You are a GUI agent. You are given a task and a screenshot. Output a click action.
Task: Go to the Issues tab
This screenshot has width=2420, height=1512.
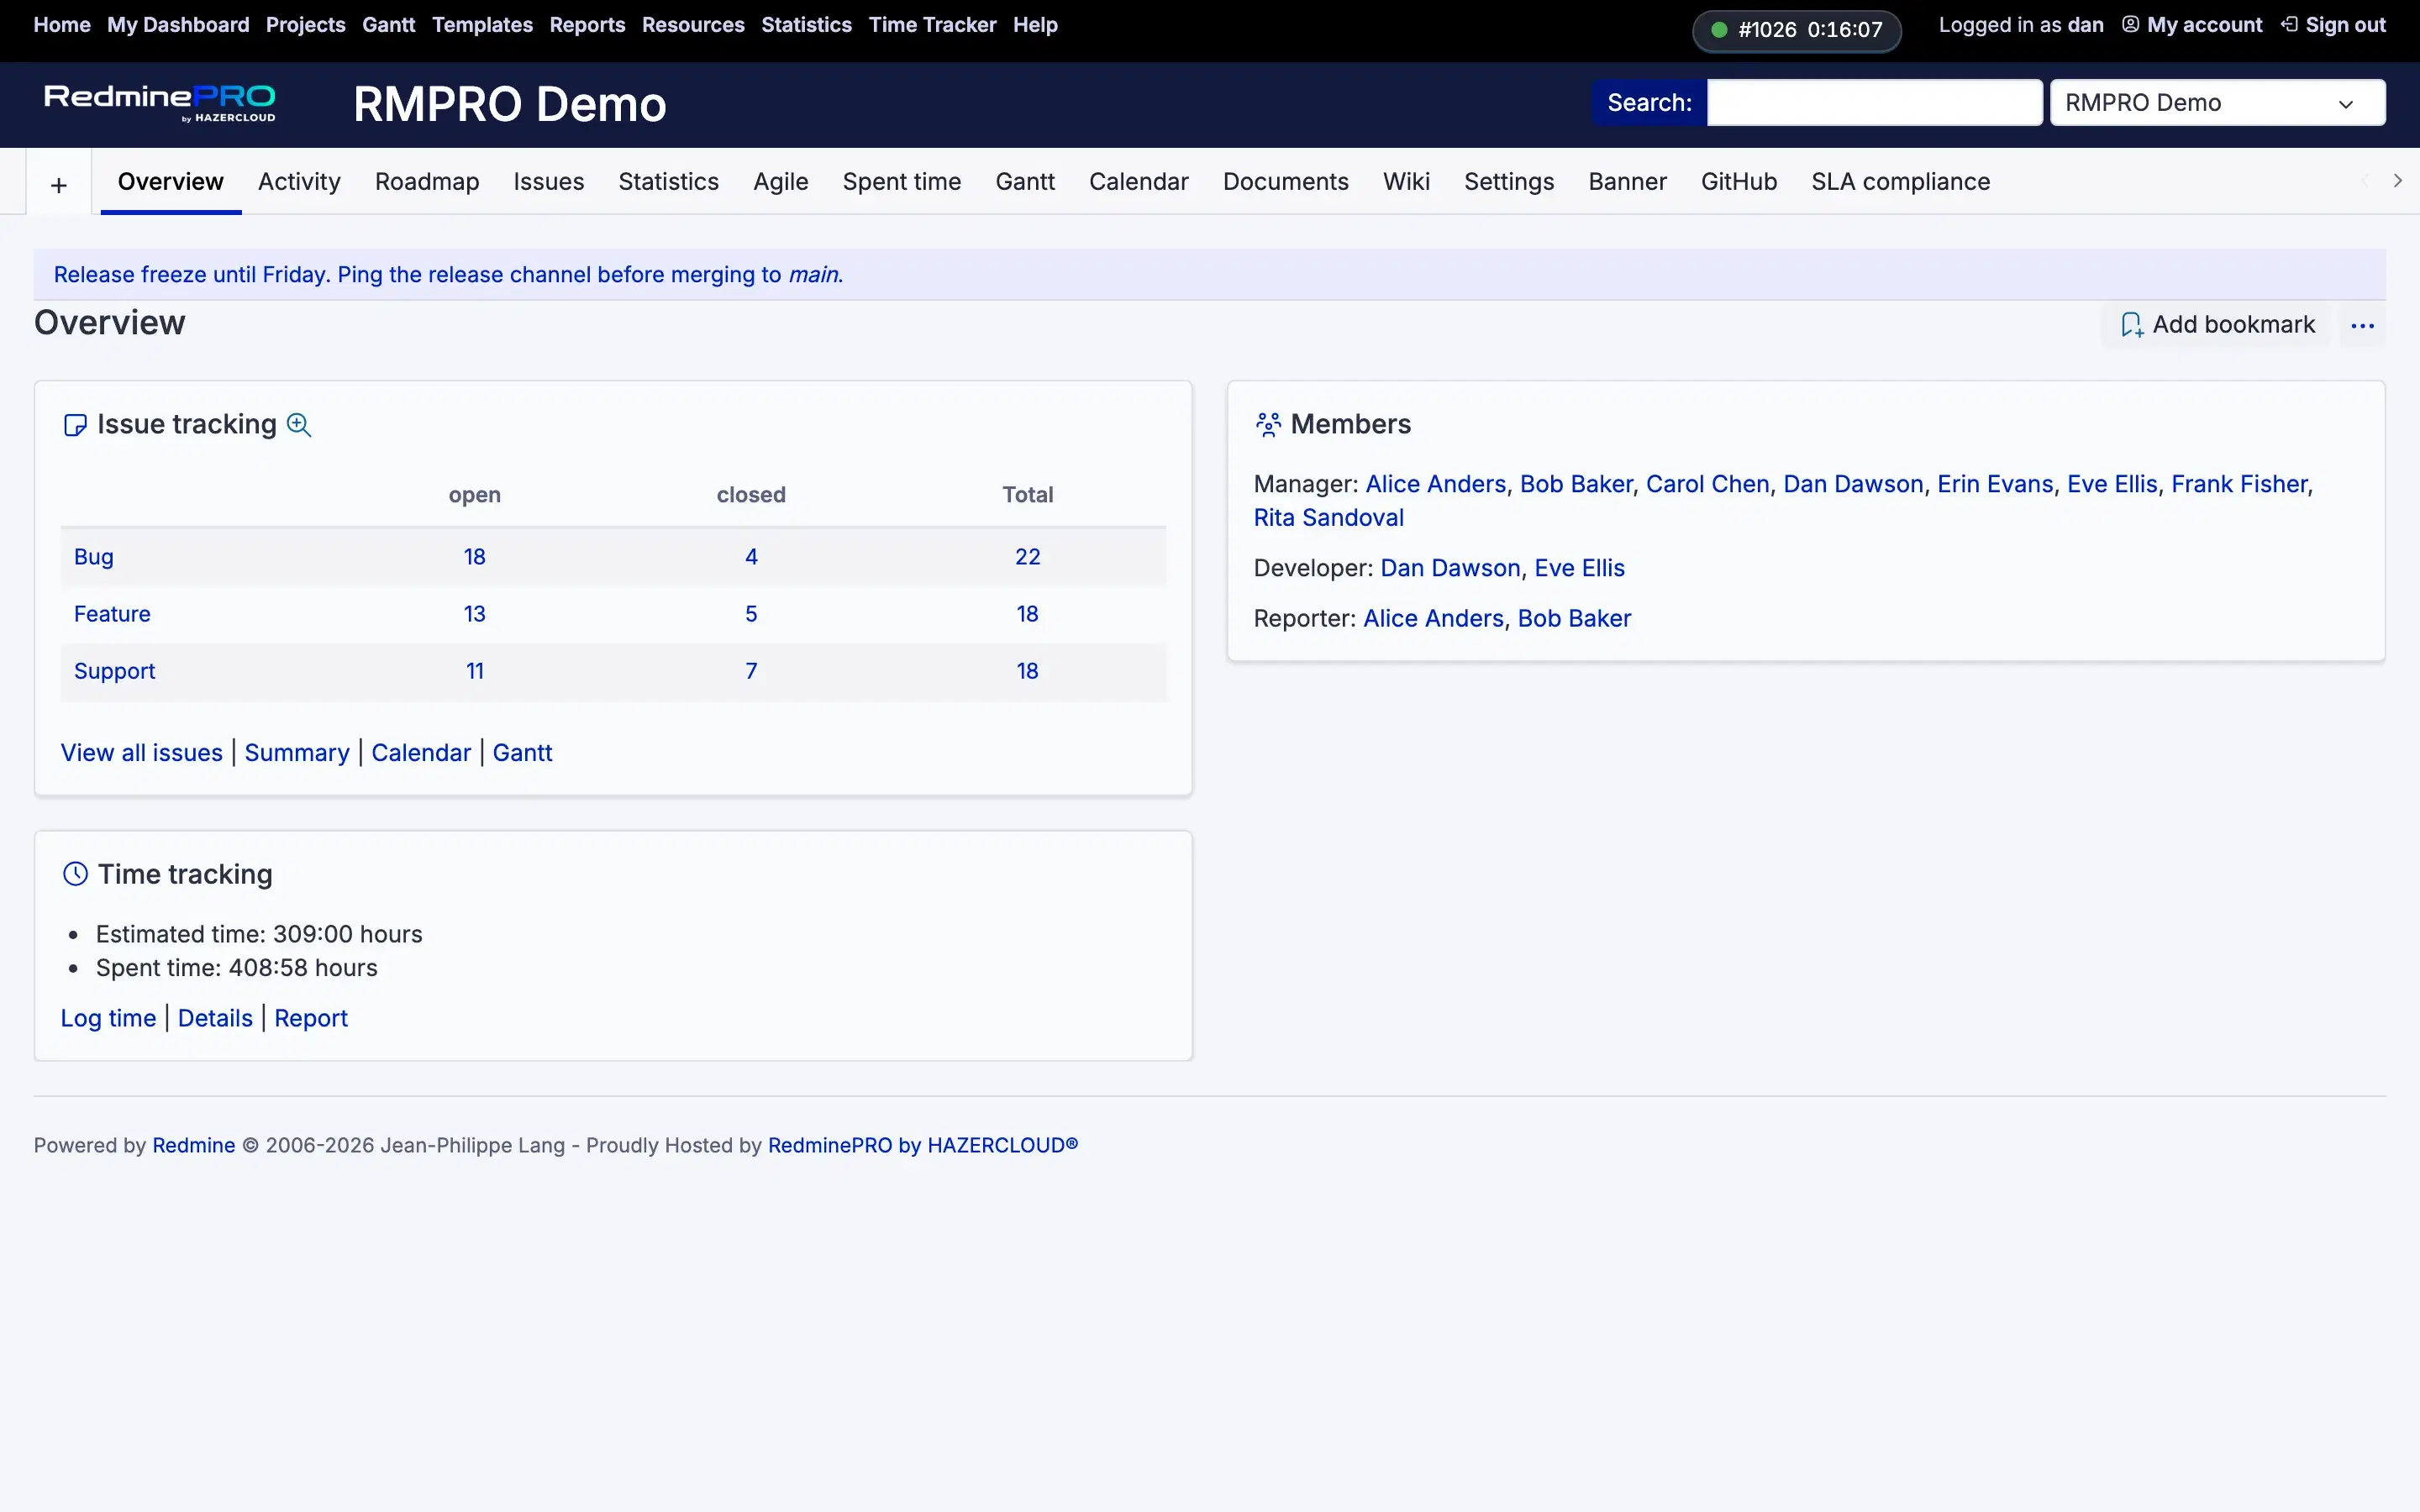coord(548,182)
